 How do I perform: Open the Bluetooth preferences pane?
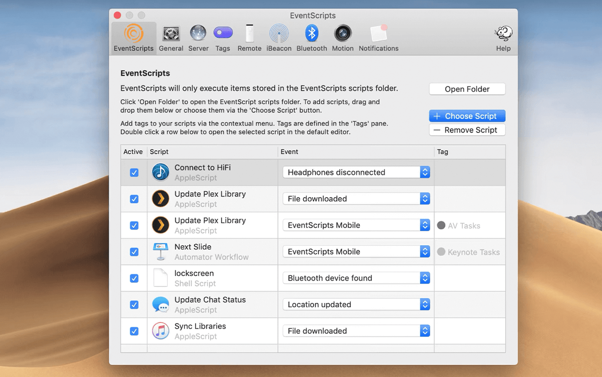tap(312, 38)
